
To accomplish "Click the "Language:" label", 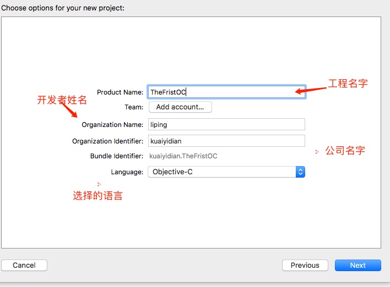I will pyautogui.click(x=127, y=172).
